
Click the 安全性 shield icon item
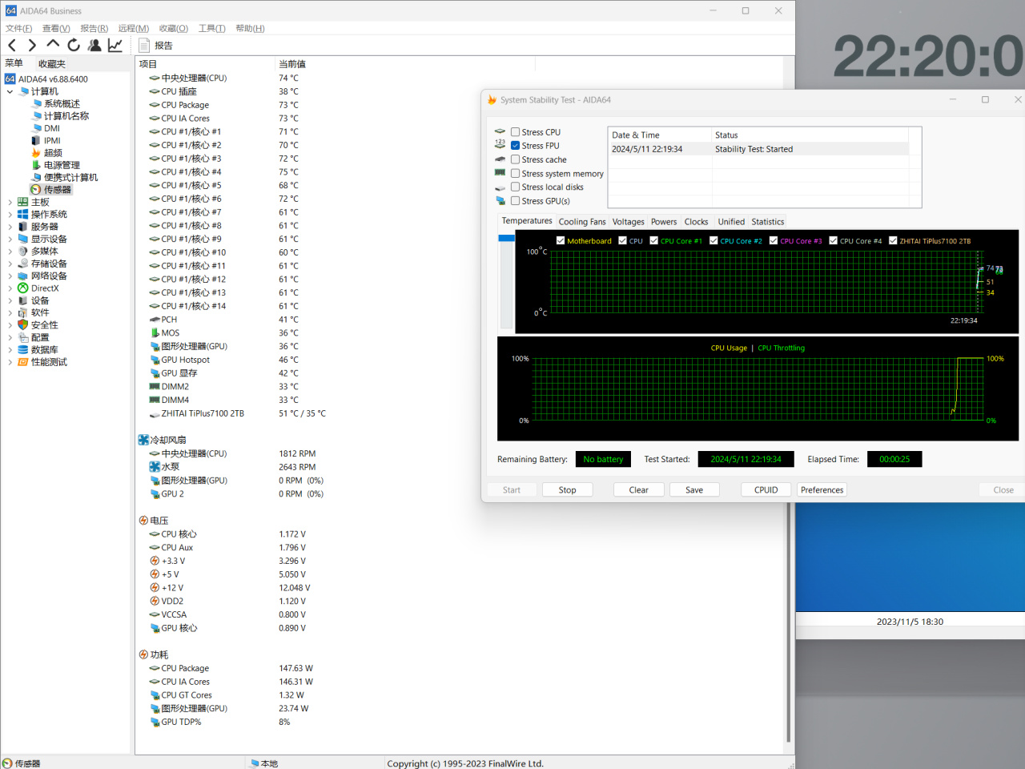[23, 325]
